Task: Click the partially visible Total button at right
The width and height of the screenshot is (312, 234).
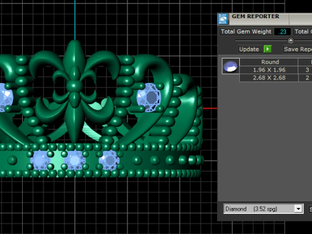Action: tap(303, 32)
